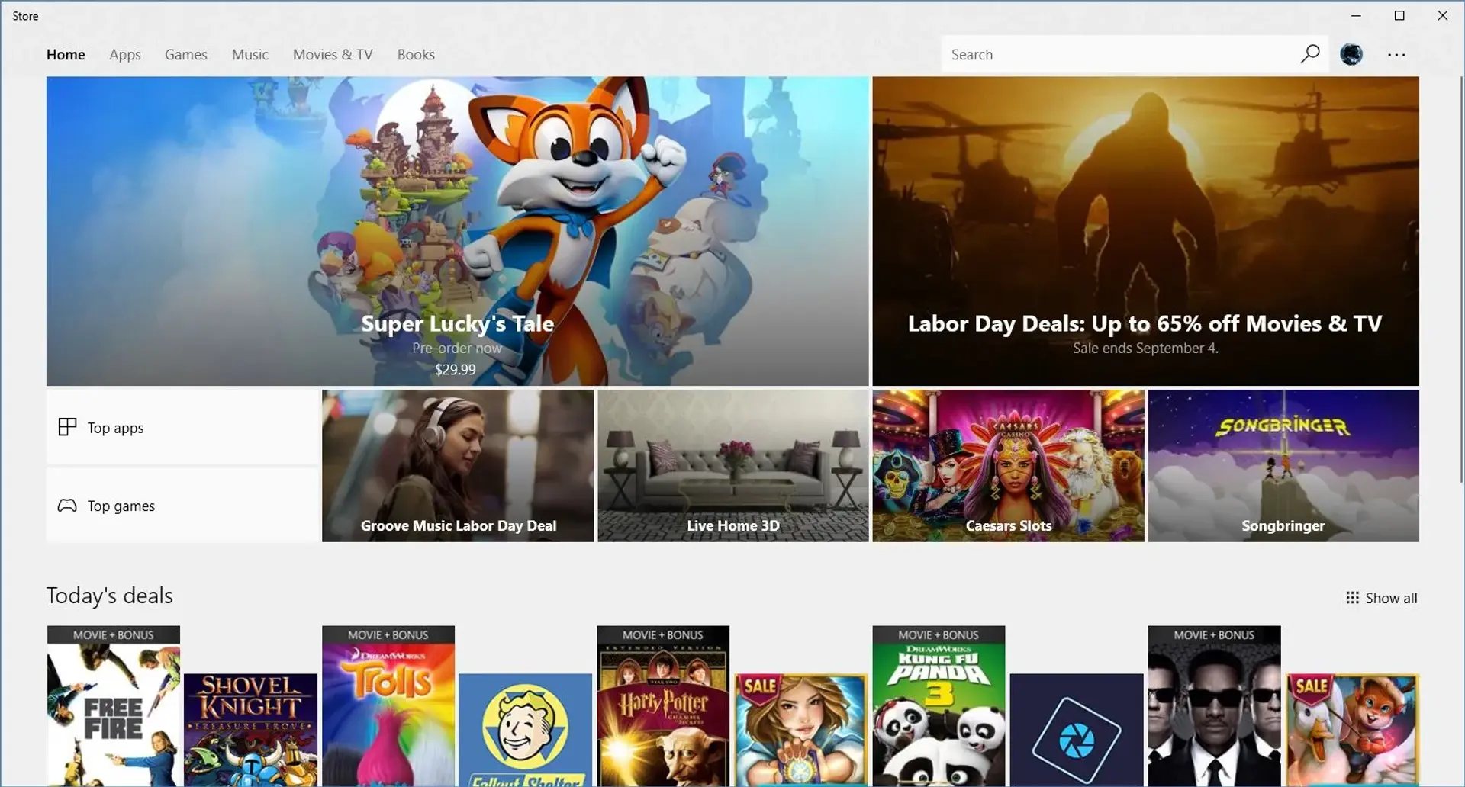Select the Free Fire movie poster
This screenshot has height=787, width=1465.
pos(114,706)
